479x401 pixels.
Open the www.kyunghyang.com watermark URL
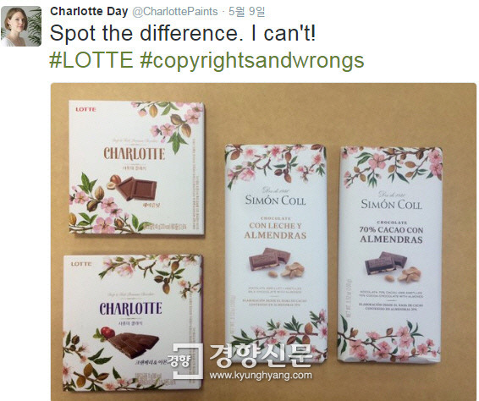pyautogui.click(x=261, y=375)
